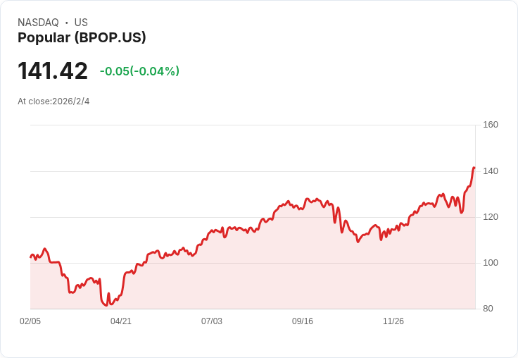This screenshot has height=358, width=518.
Task: Click the lowest dip of the red price line
Action: (x=106, y=305)
